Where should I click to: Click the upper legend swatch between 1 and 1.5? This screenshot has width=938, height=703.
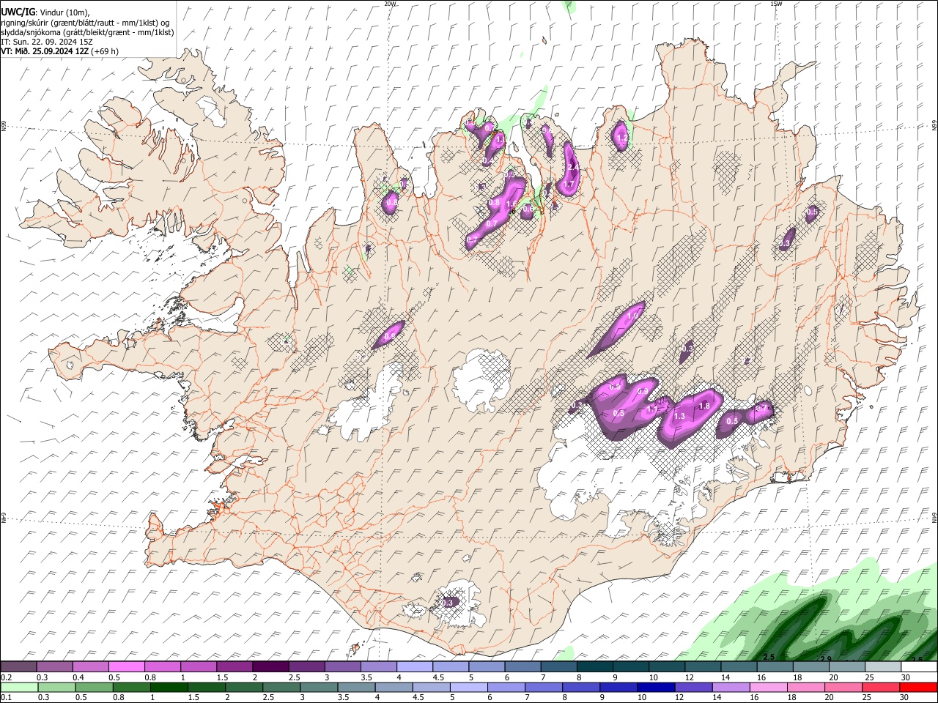pos(198,667)
